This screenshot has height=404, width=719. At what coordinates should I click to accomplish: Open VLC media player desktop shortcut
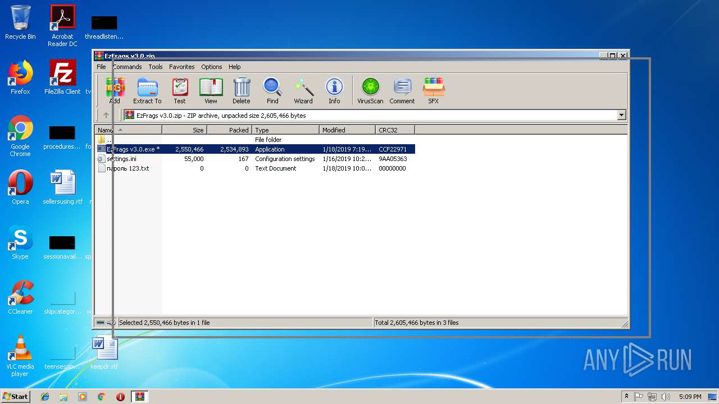[x=20, y=356]
